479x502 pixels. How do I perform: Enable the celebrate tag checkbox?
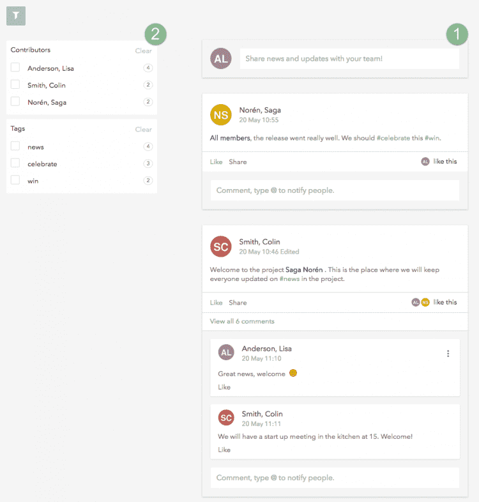coord(15,163)
